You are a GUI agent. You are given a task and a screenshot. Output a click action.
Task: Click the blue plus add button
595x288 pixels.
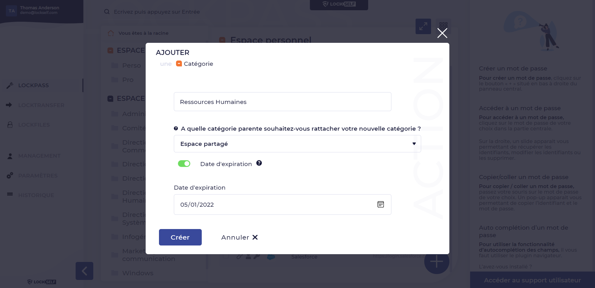[x=437, y=261]
